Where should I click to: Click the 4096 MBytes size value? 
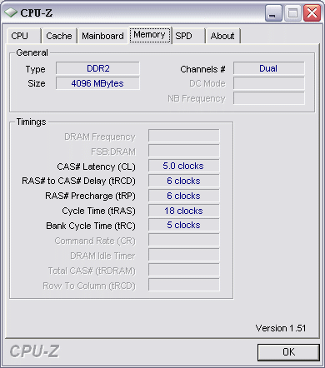click(97, 83)
